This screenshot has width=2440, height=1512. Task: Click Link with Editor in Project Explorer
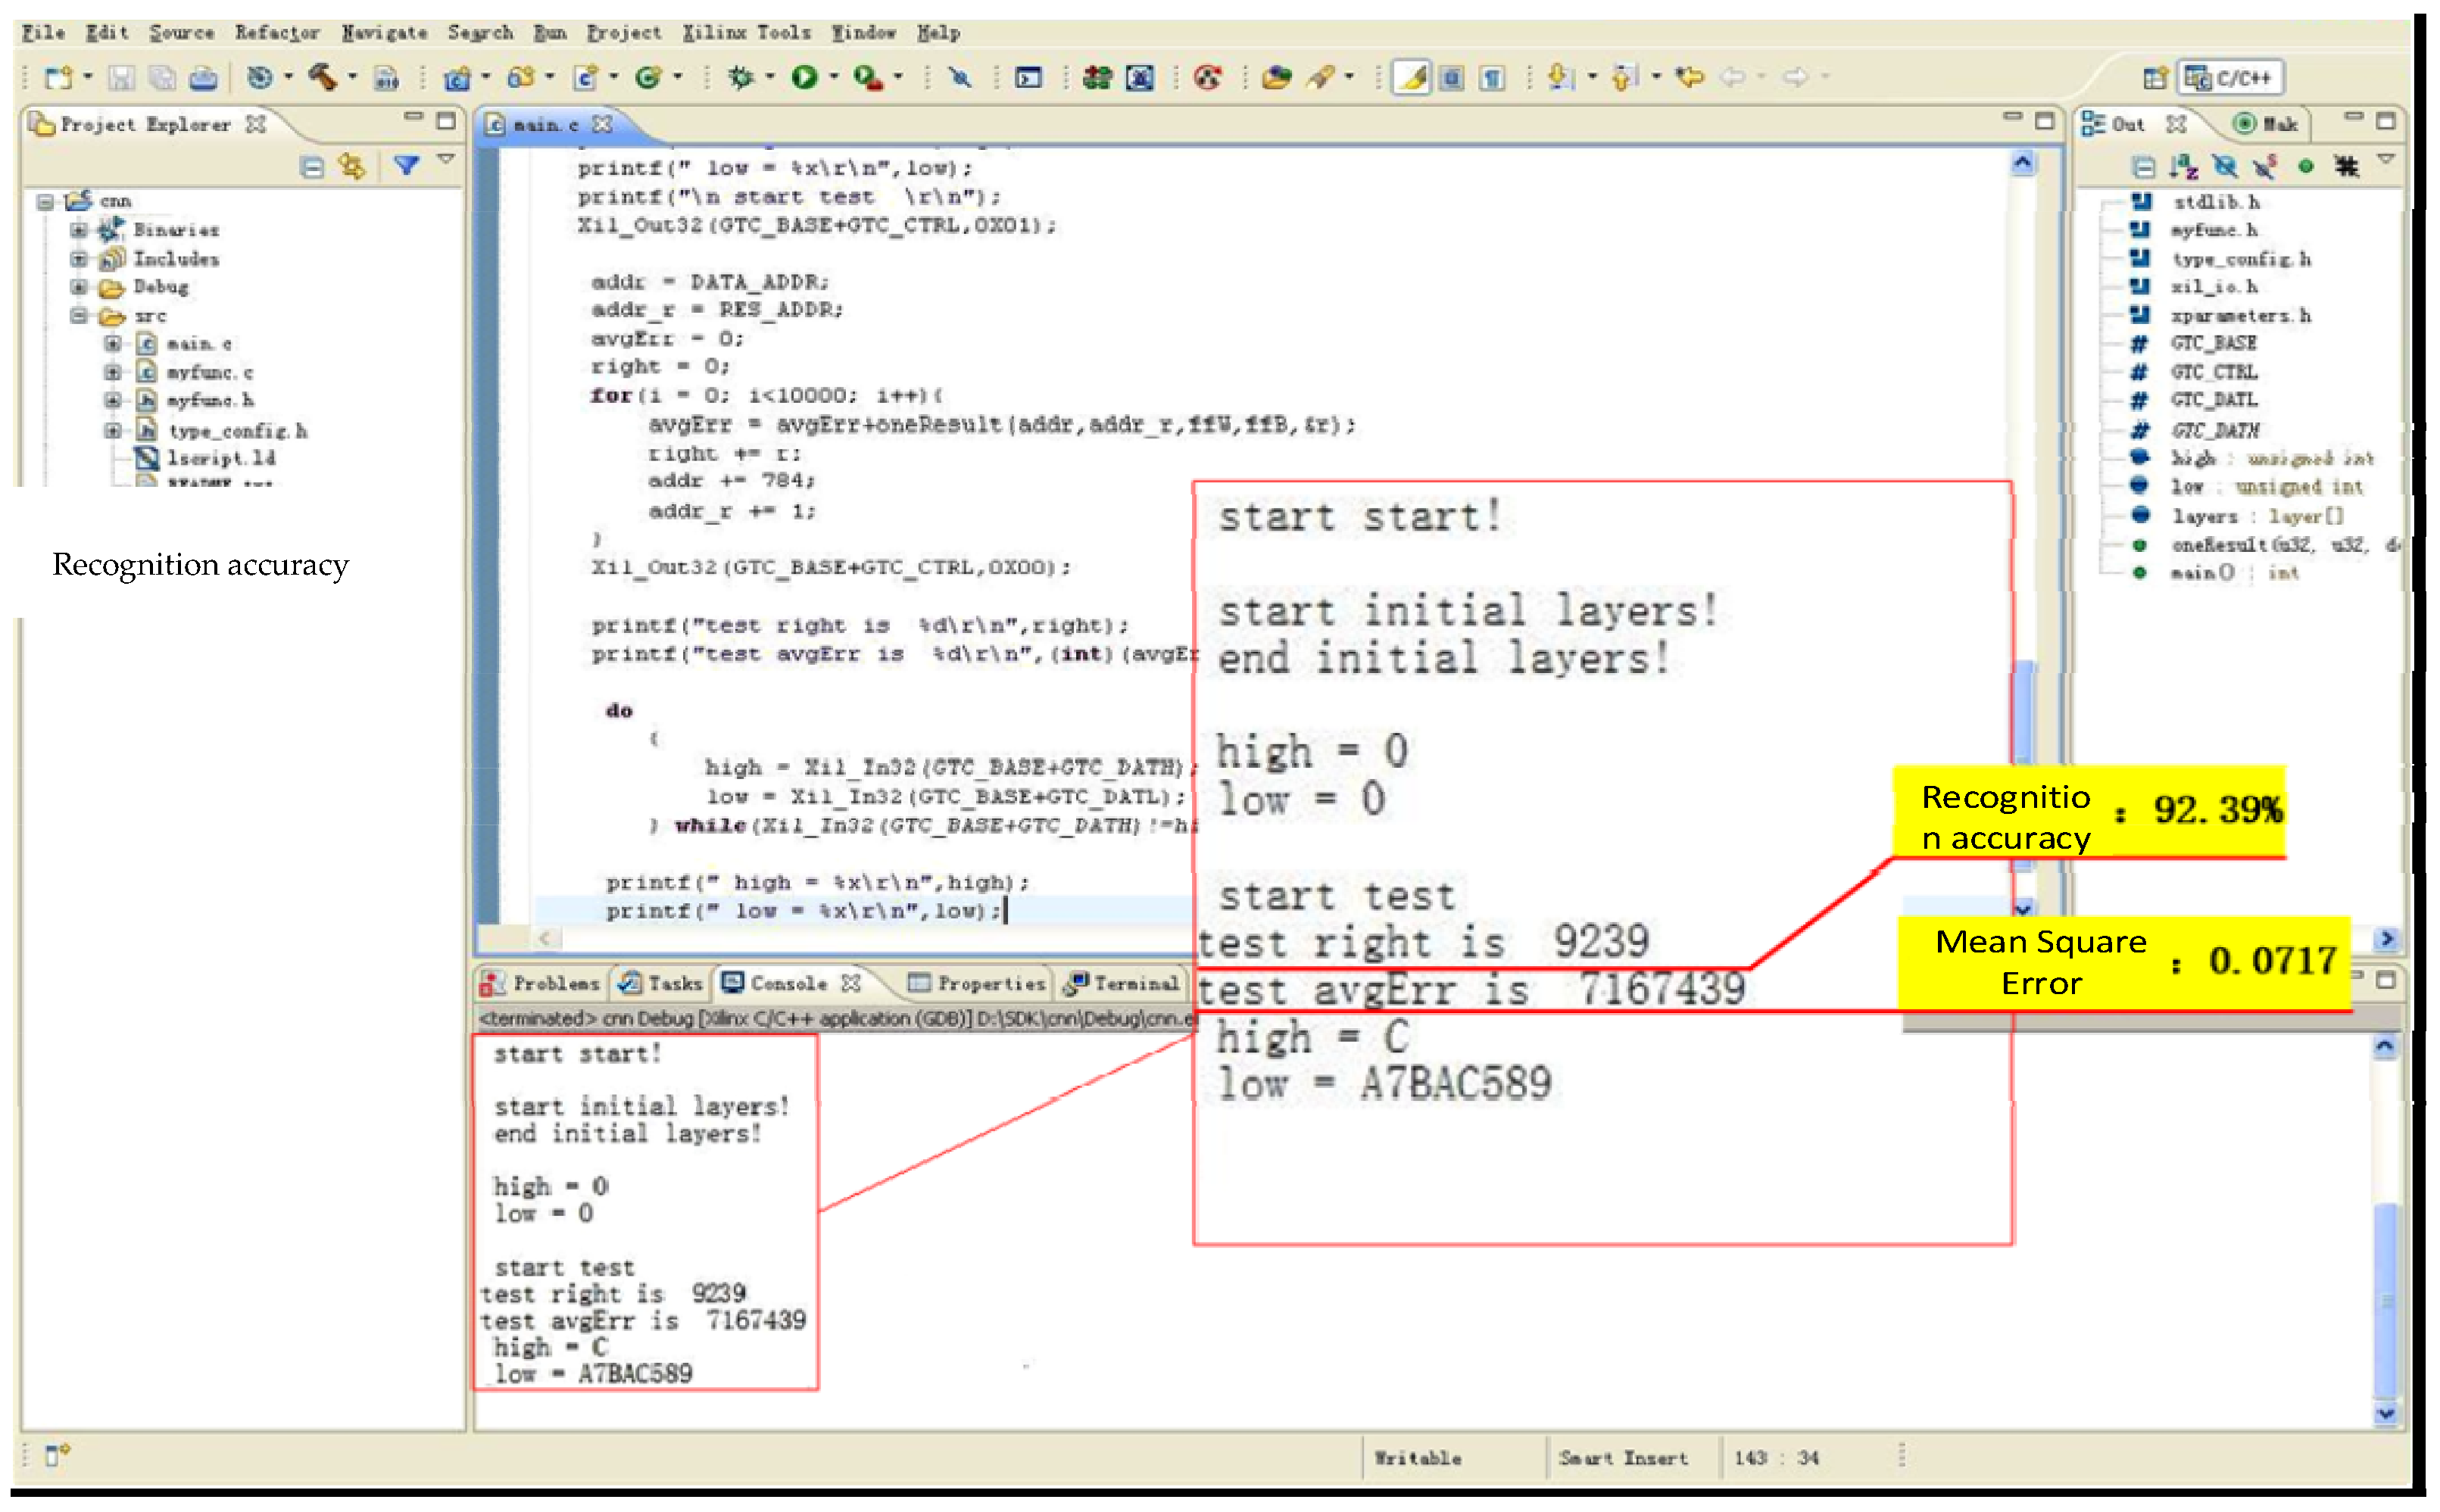351,166
